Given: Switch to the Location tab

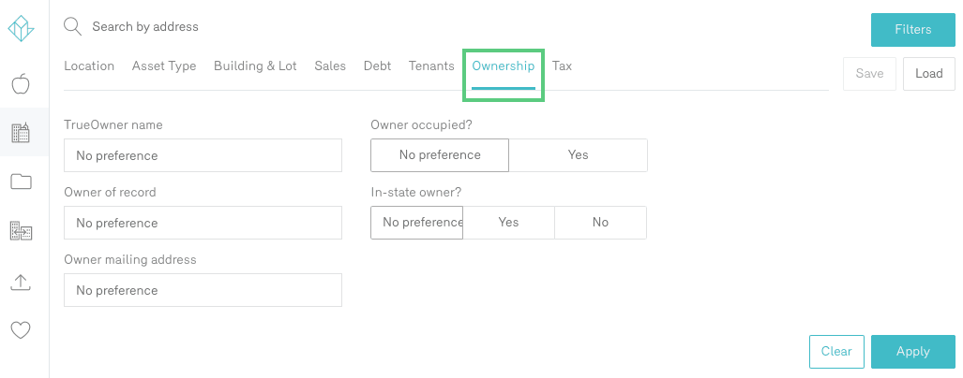Looking at the screenshot, I should (x=89, y=66).
